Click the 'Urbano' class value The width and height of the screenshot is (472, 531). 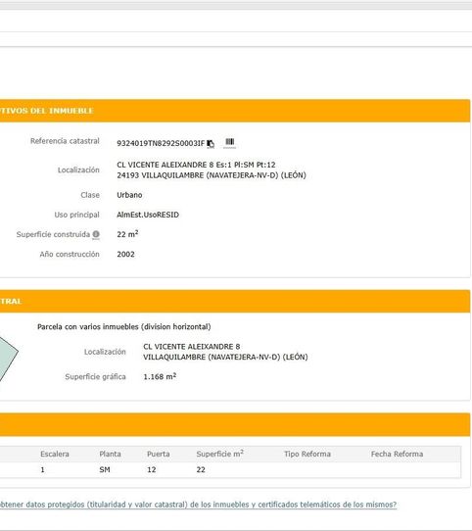pyautogui.click(x=129, y=195)
